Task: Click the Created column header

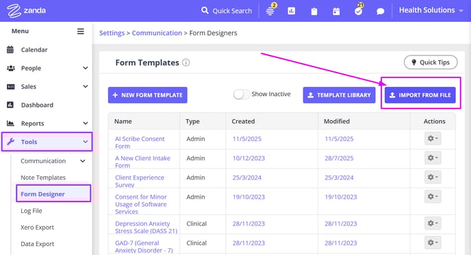Action: click(x=243, y=121)
